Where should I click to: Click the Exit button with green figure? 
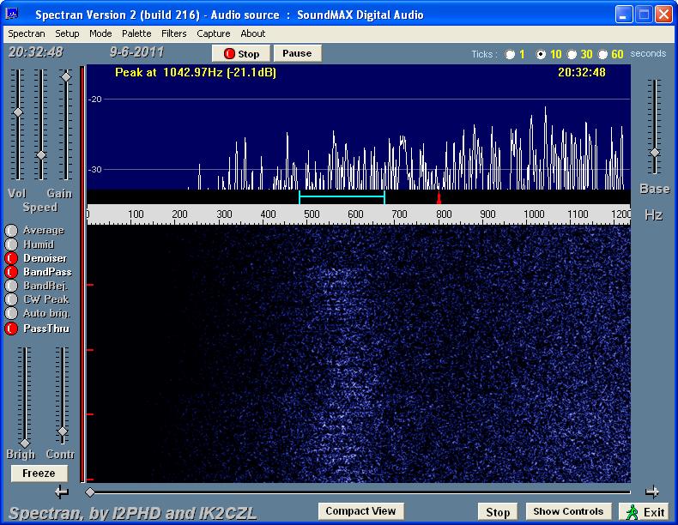tap(645, 512)
